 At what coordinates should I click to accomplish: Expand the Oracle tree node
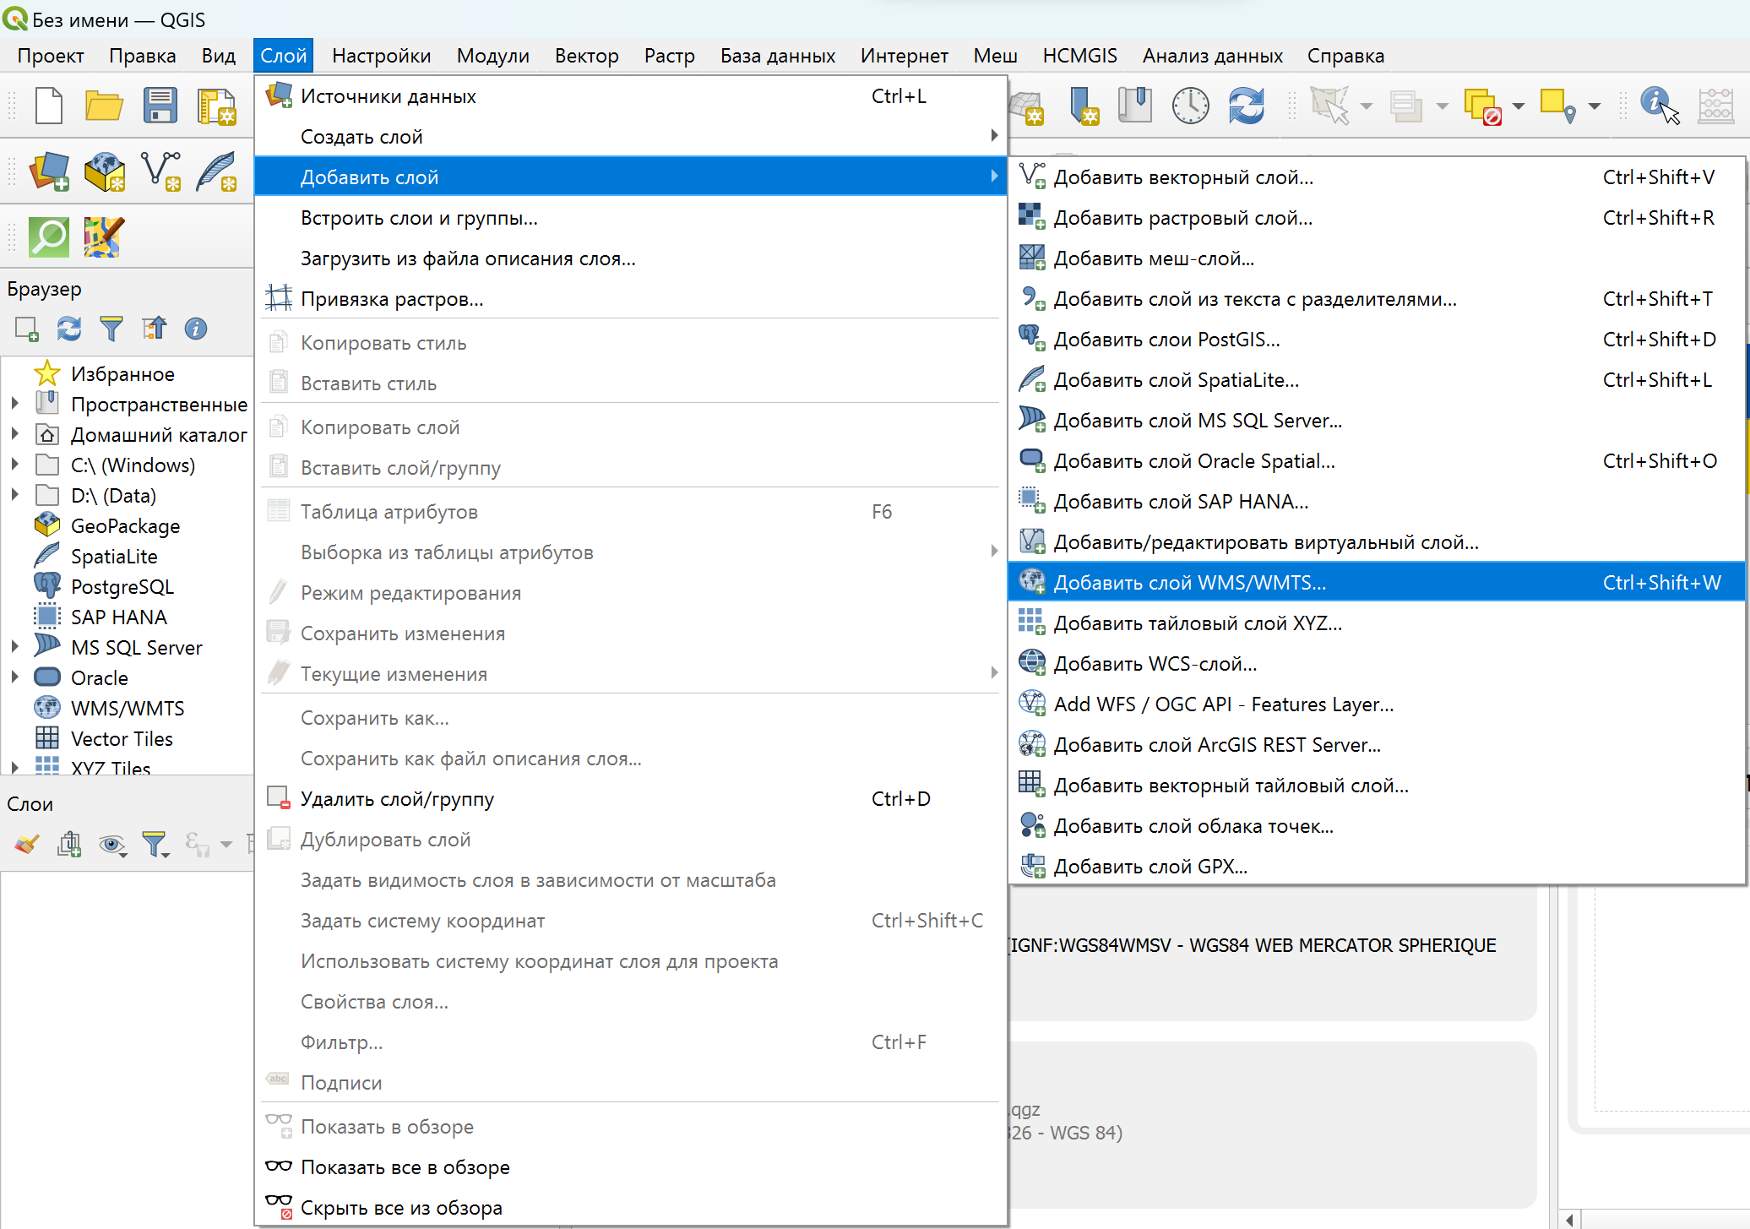(x=14, y=677)
